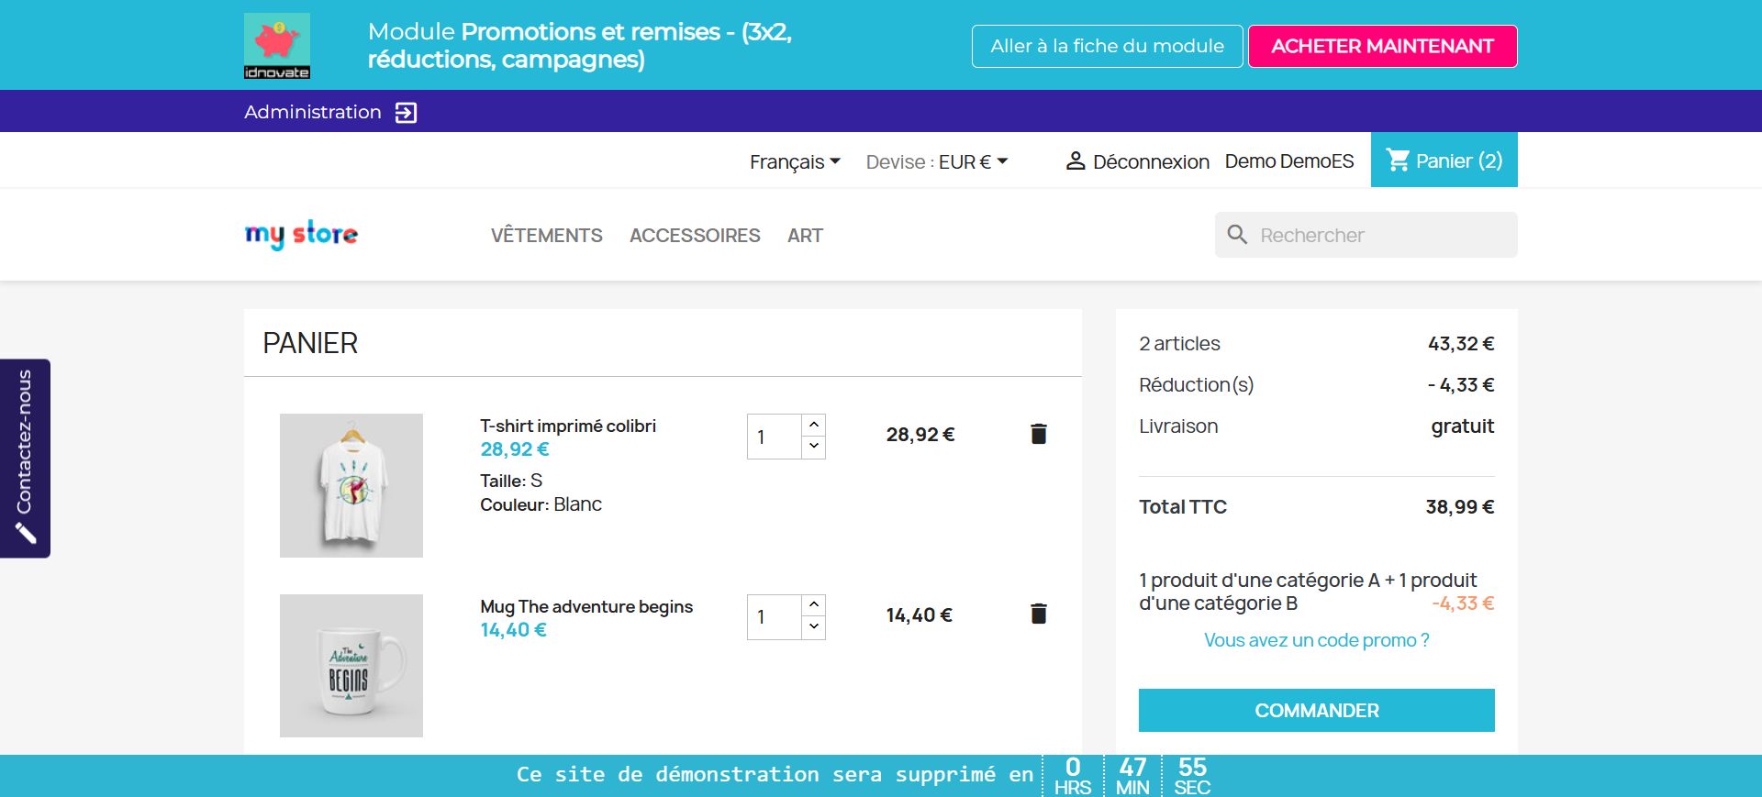The width and height of the screenshot is (1762, 797).
Task: Increase the T-shirt quantity by one
Action: pos(814,425)
